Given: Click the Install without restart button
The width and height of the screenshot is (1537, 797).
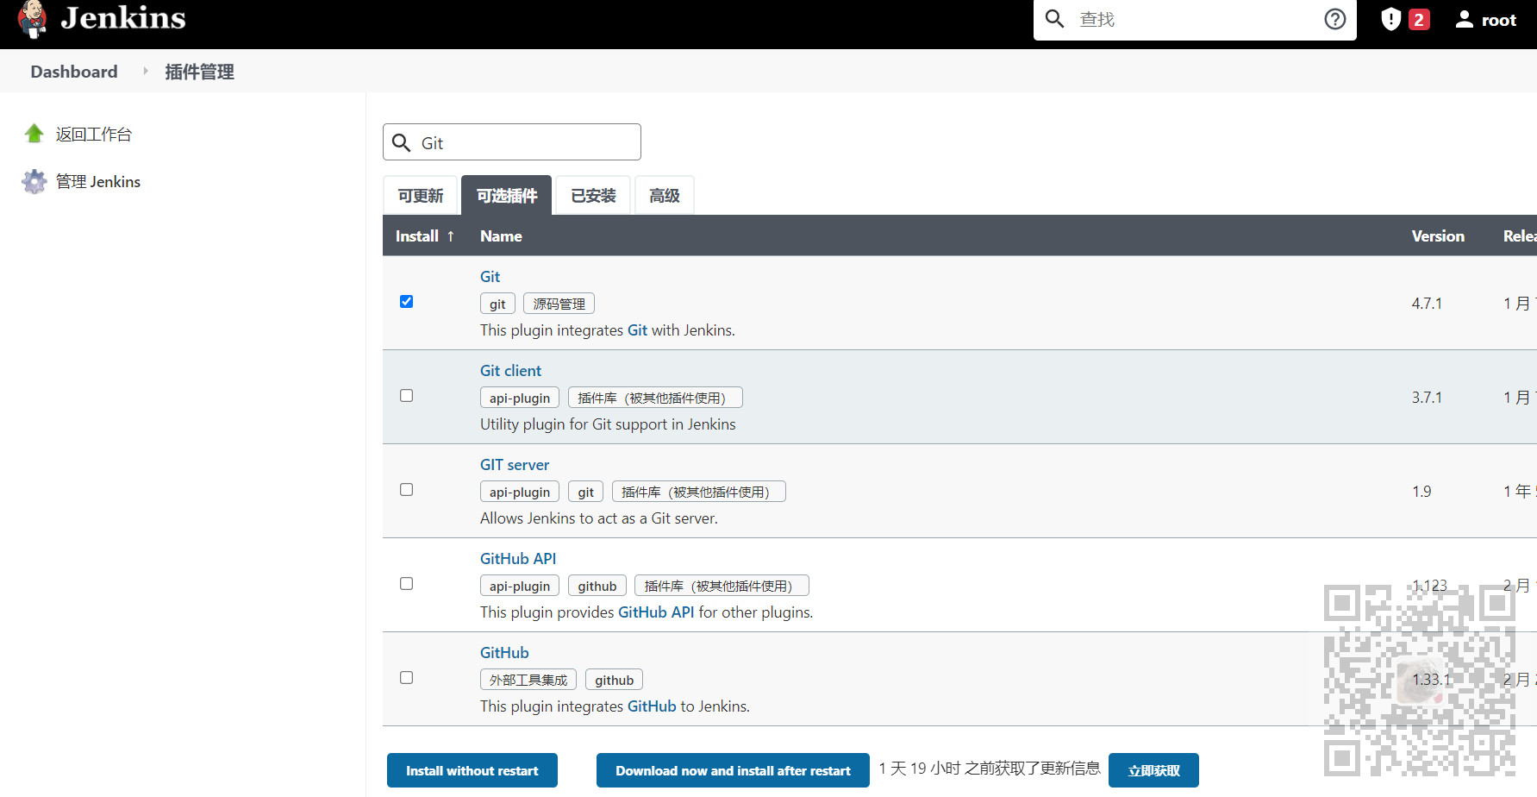Looking at the screenshot, I should tap(472, 770).
